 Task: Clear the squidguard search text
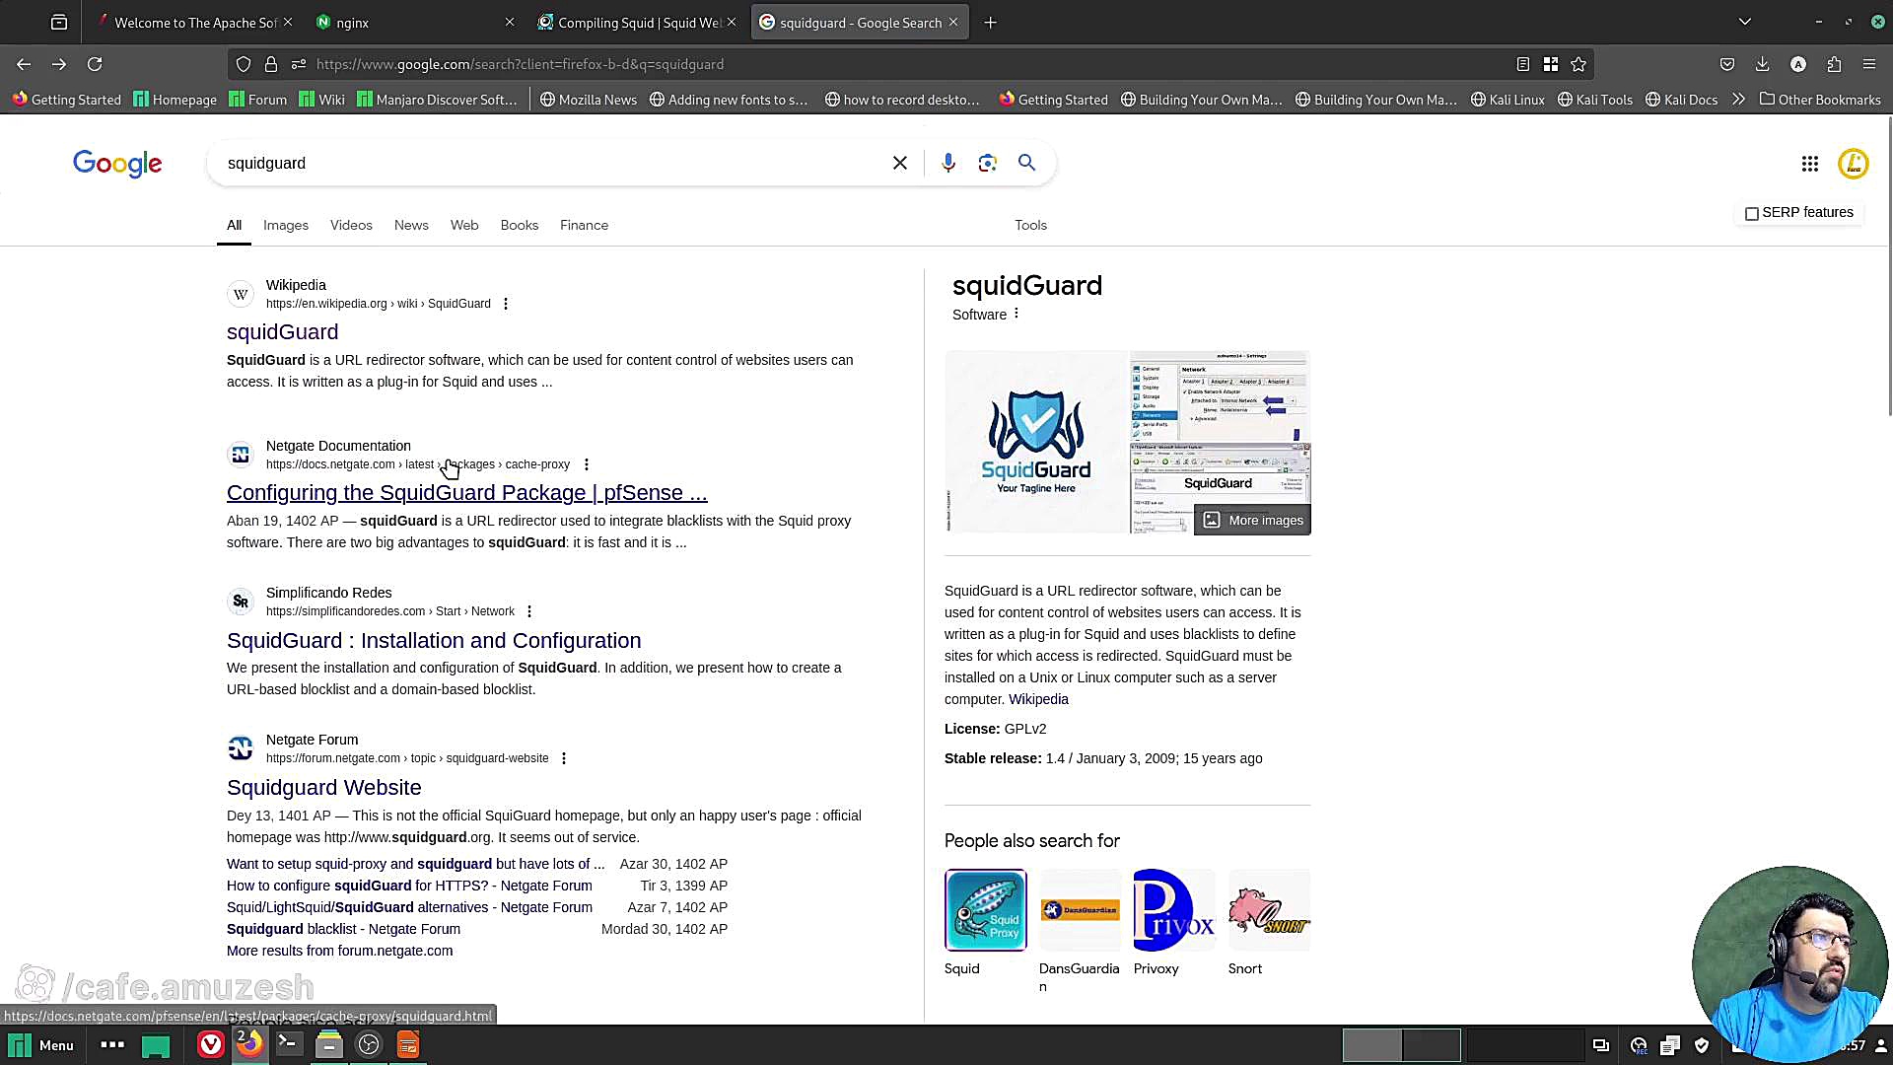900,163
